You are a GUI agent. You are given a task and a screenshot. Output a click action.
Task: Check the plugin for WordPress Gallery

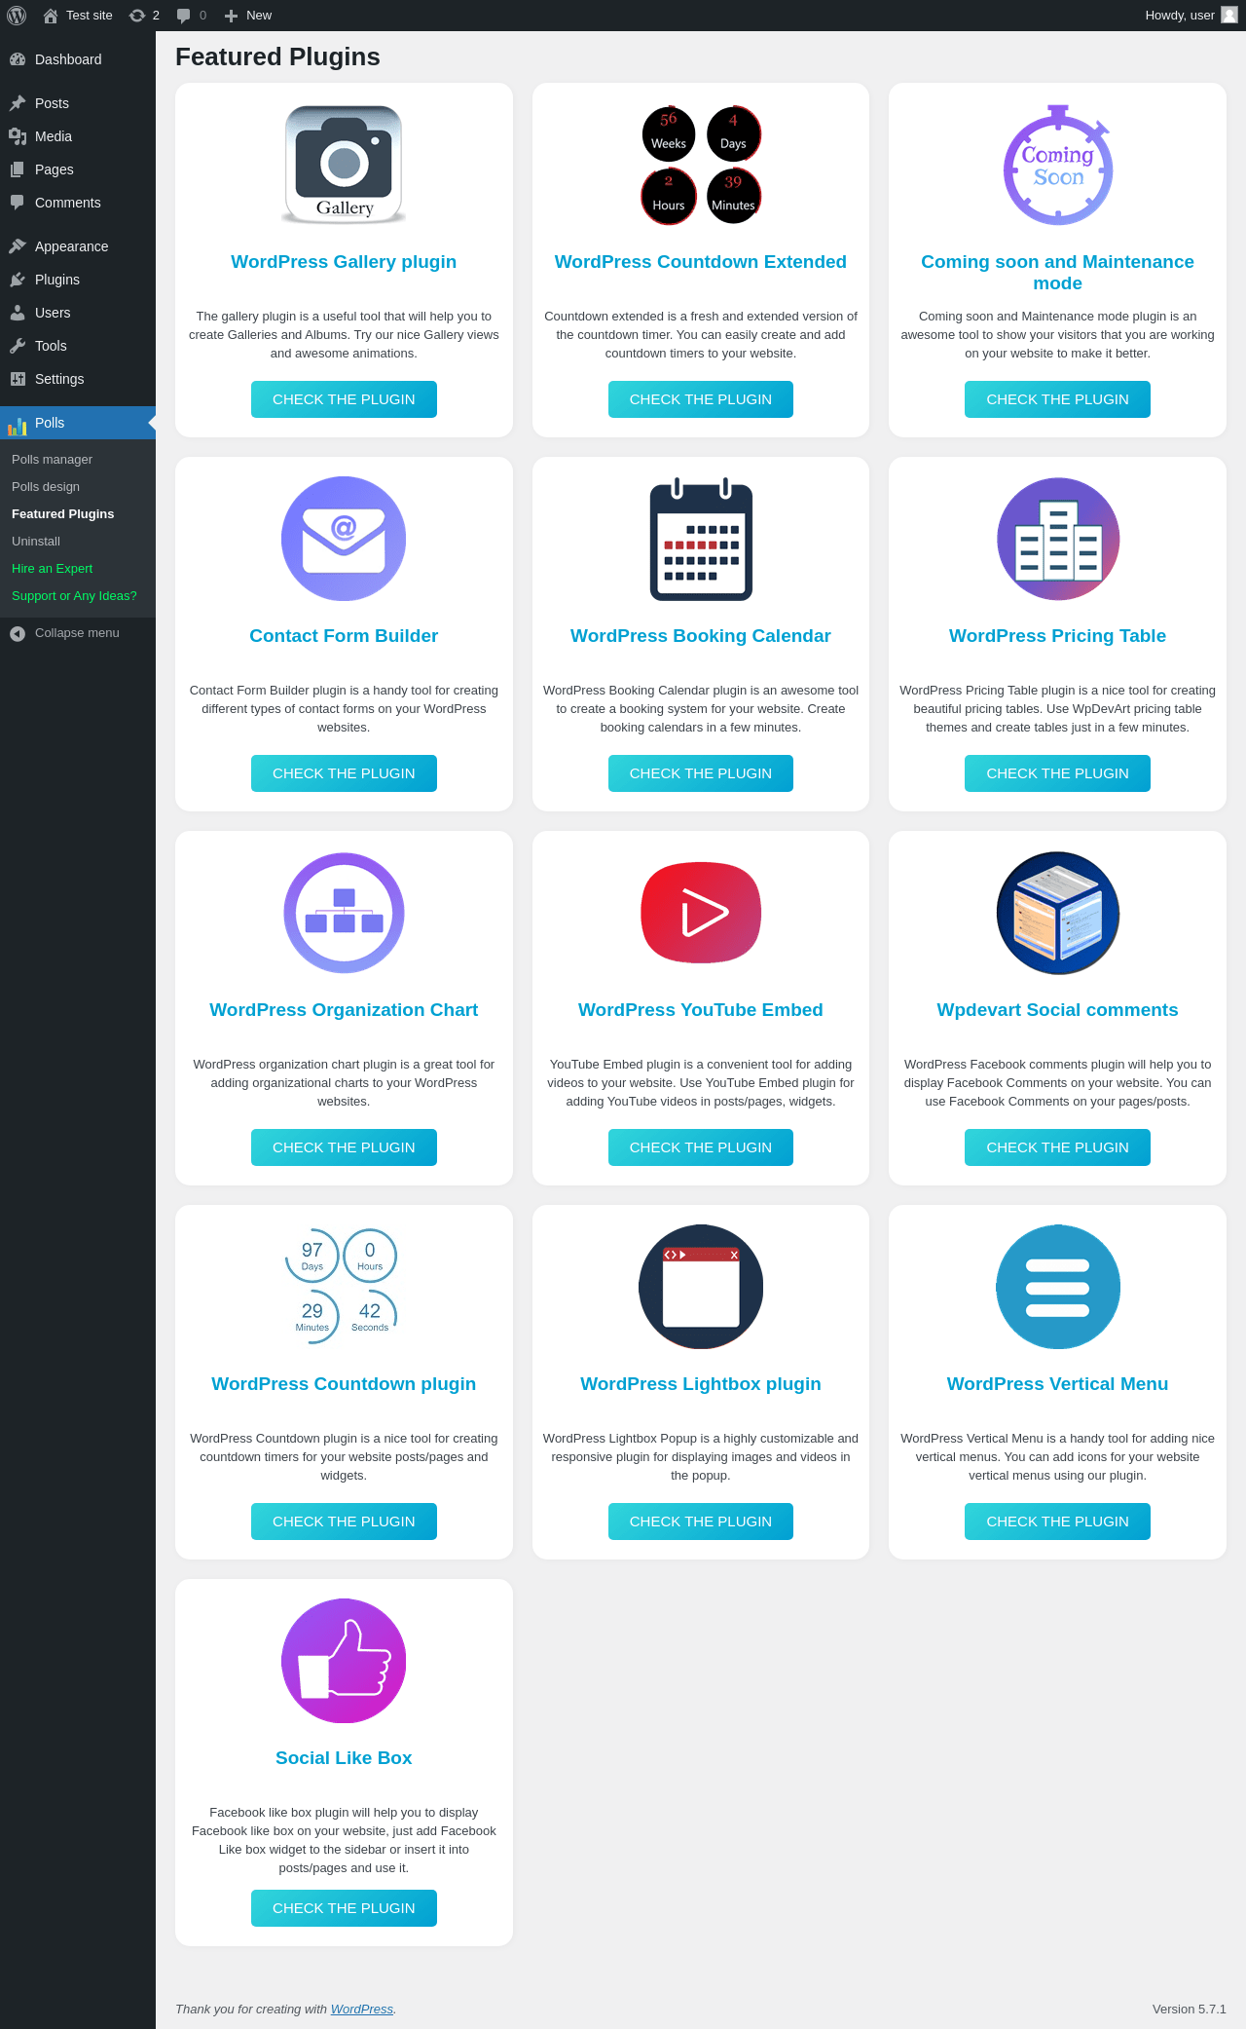click(x=344, y=399)
